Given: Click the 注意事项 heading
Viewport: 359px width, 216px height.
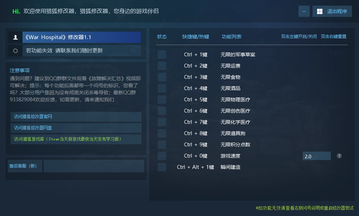Looking at the screenshot, I should click(20, 70).
